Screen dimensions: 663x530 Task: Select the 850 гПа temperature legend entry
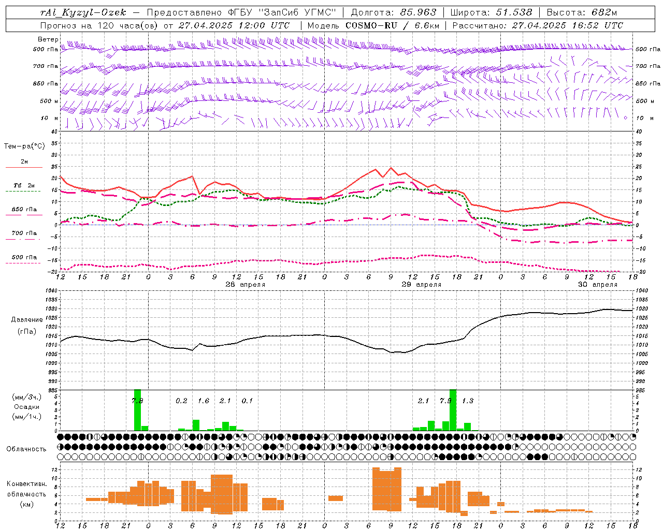coord(24,210)
